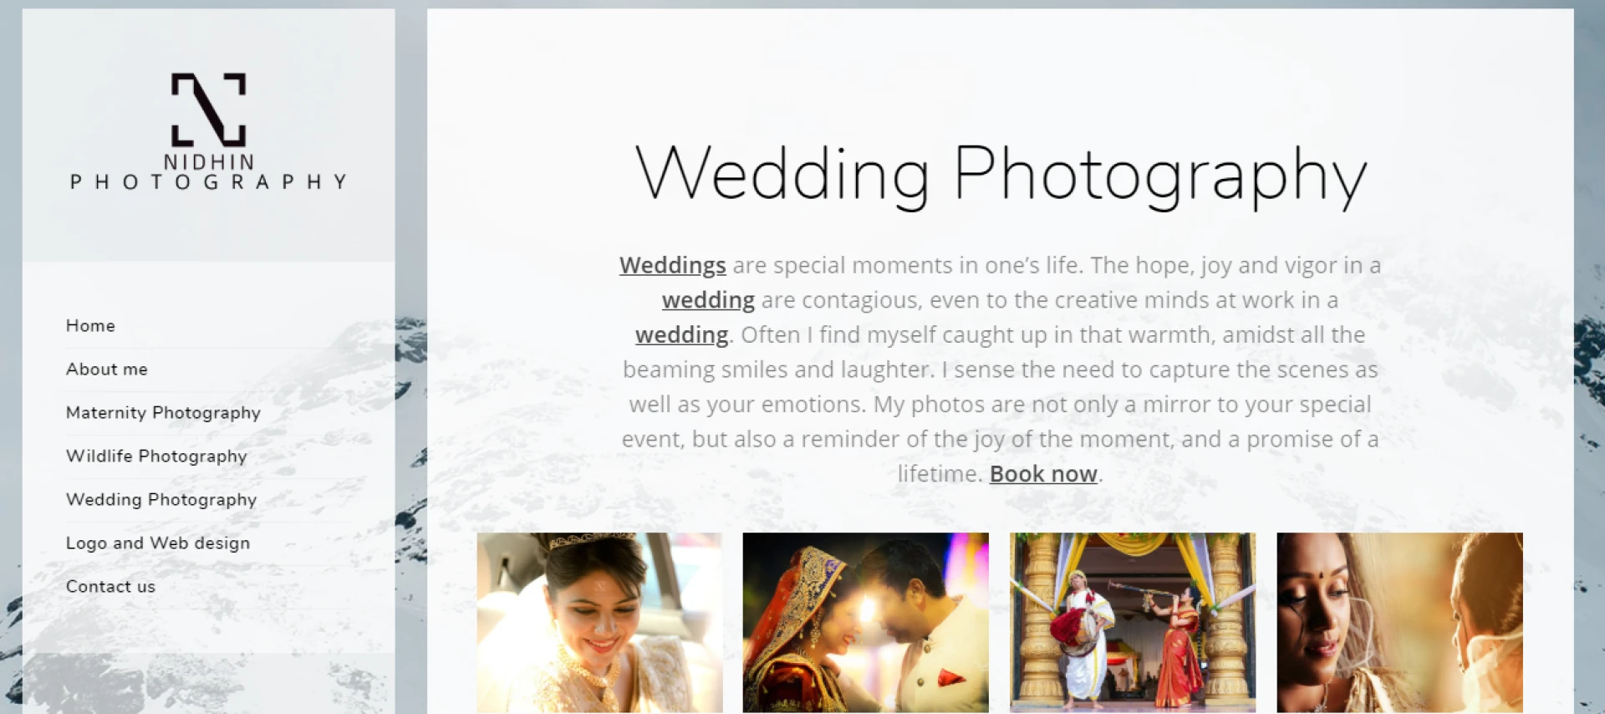View the couple forehead-to-forehead photo
This screenshot has width=1605, height=714.
pos(865,623)
